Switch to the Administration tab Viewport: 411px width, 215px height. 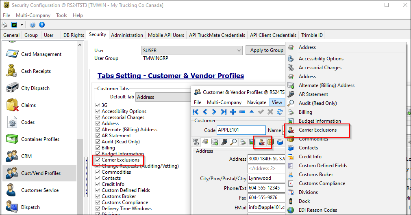[127, 35]
